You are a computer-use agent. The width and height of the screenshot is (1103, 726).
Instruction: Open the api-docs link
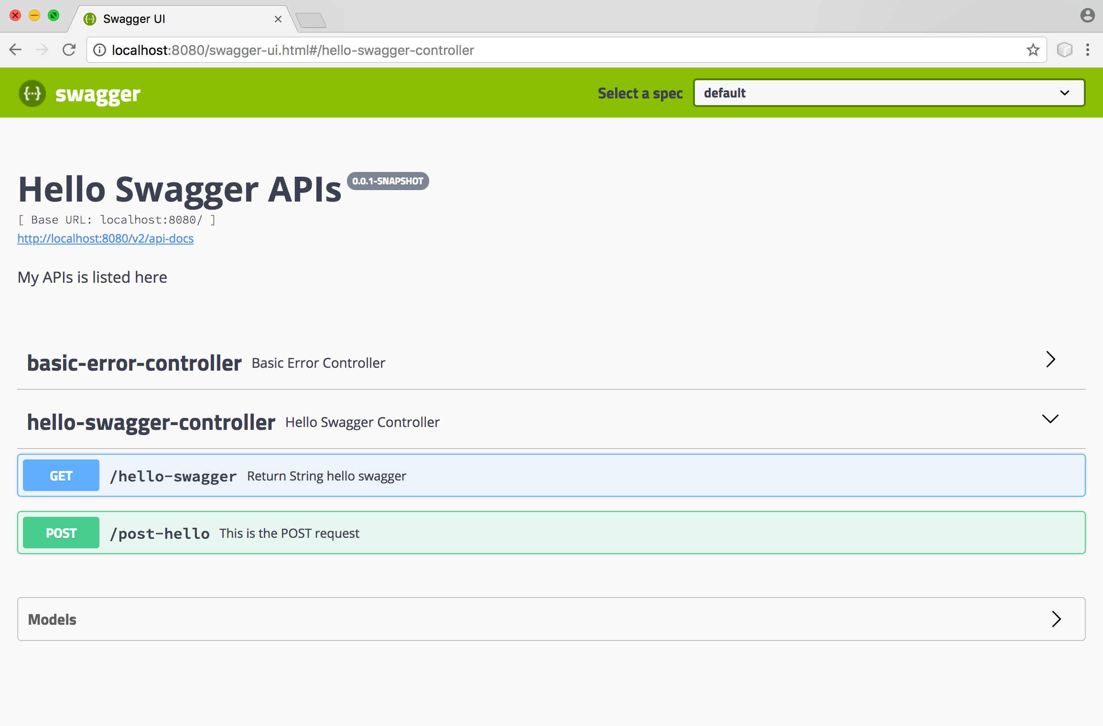(x=106, y=238)
